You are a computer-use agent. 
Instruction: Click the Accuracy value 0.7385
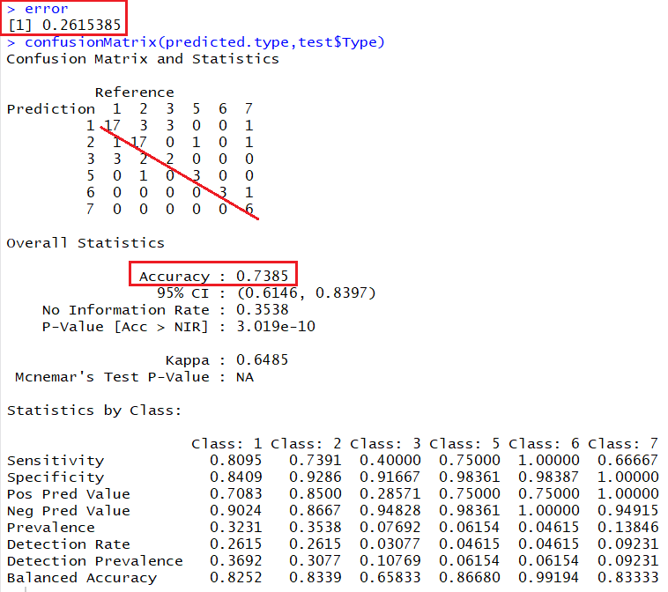pyautogui.click(x=262, y=276)
